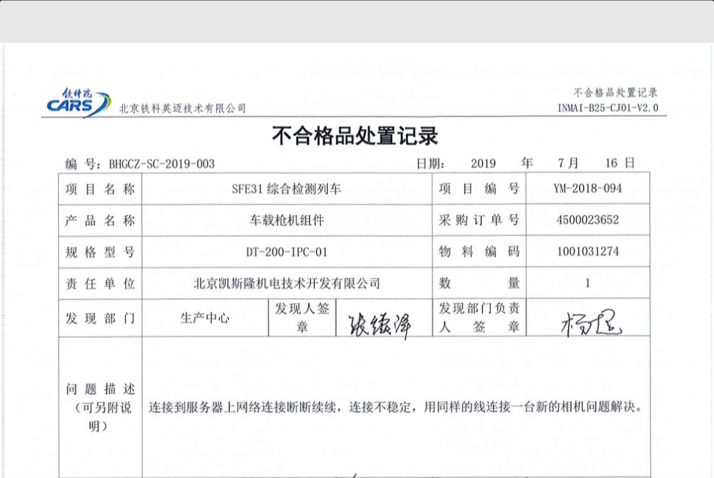Select the problem description sentence 连接到服务器上网络连接断断续续

point(242,407)
